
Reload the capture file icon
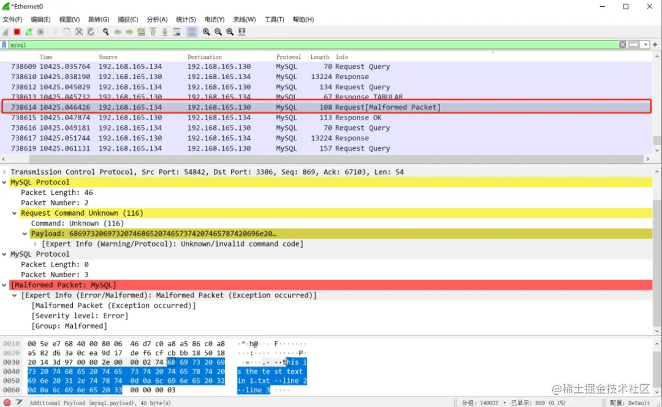pyautogui.click(x=91, y=32)
